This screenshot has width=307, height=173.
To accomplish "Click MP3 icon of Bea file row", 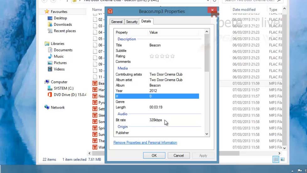I will pyautogui.click(x=95, y=83).
